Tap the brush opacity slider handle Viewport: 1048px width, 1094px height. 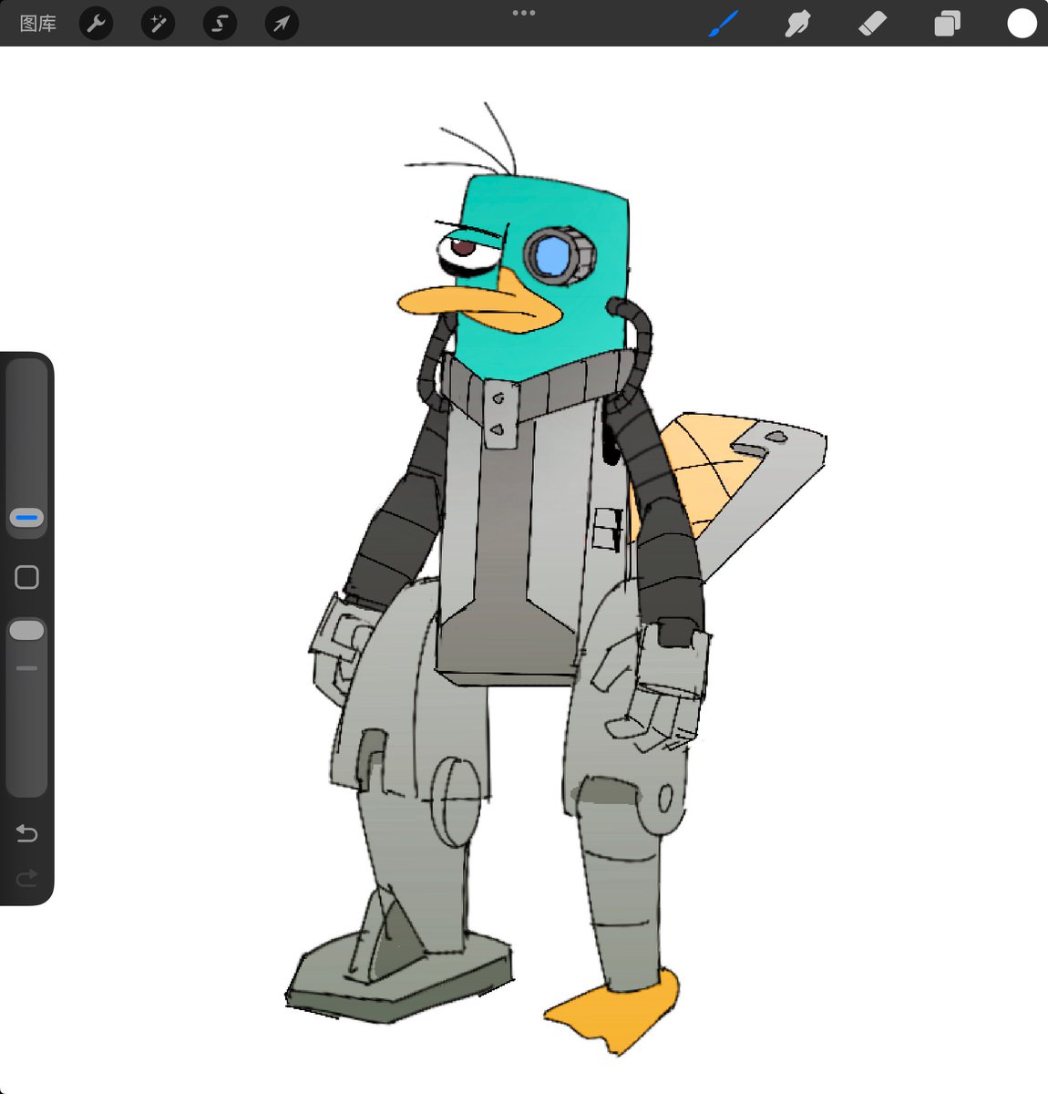coord(26,630)
